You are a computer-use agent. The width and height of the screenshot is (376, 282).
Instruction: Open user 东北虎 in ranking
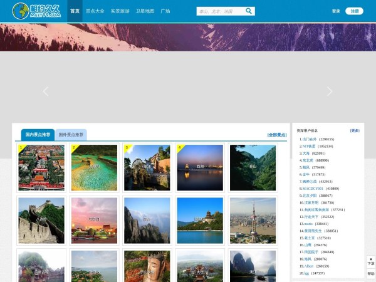click(x=308, y=160)
